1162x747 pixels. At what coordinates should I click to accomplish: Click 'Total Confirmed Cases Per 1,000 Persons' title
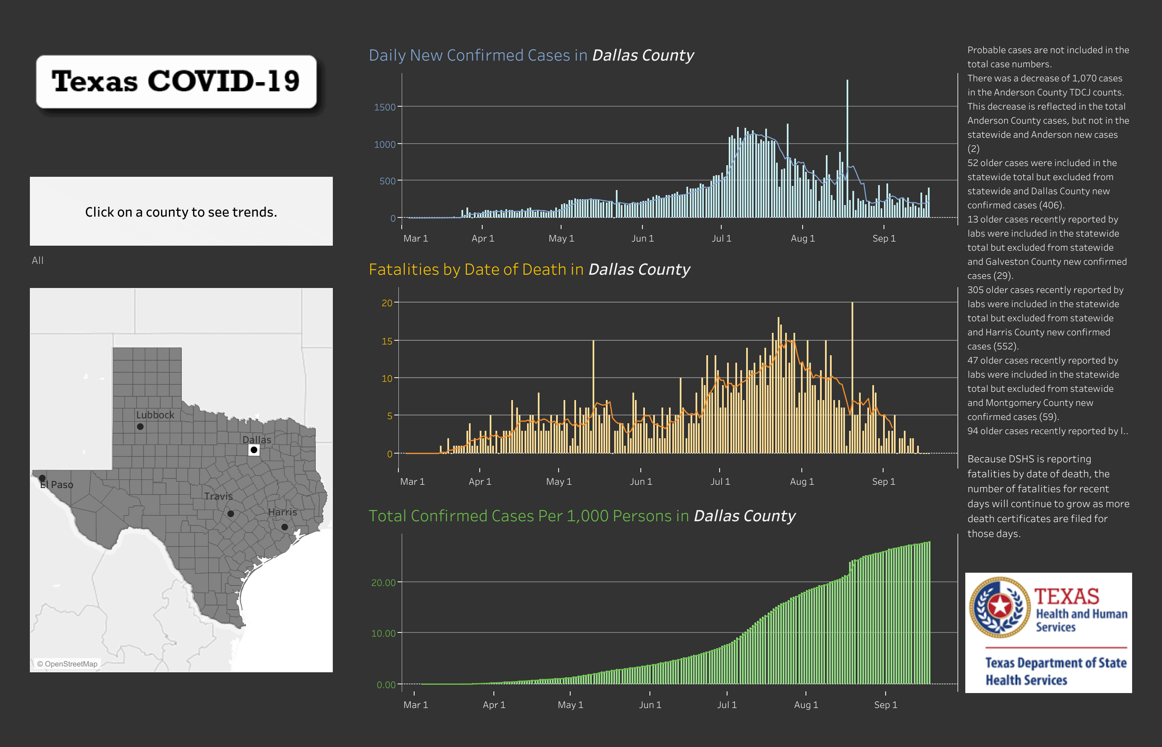click(x=582, y=515)
